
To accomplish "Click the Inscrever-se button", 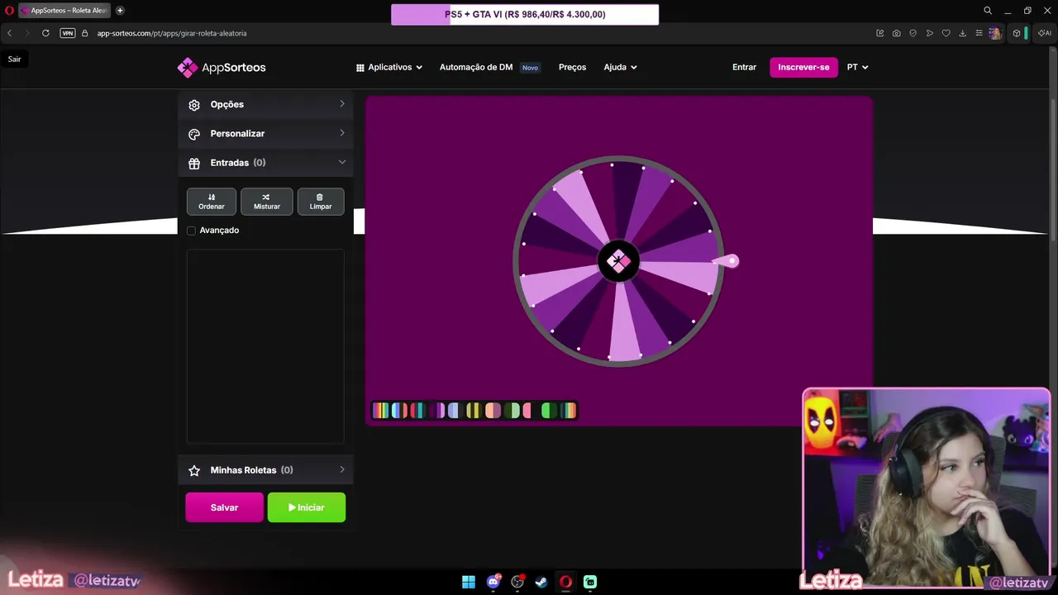I will (x=803, y=67).
